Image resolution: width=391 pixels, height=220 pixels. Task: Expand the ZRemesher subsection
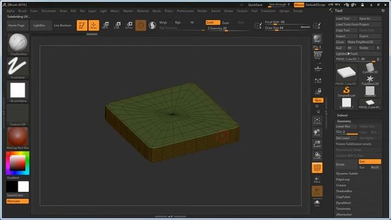(344, 215)
